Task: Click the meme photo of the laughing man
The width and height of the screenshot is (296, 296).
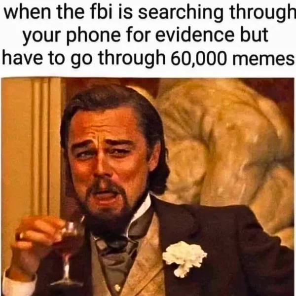Action: (148, 186)
